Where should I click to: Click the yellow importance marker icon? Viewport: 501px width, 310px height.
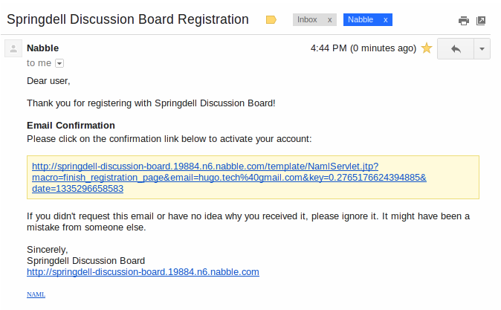[x=271, y=20]
